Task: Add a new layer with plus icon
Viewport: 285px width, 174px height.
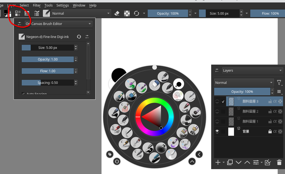Action: coord(218,162)
